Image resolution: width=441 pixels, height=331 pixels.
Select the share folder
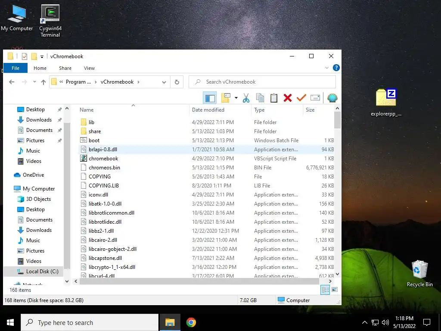94,131
